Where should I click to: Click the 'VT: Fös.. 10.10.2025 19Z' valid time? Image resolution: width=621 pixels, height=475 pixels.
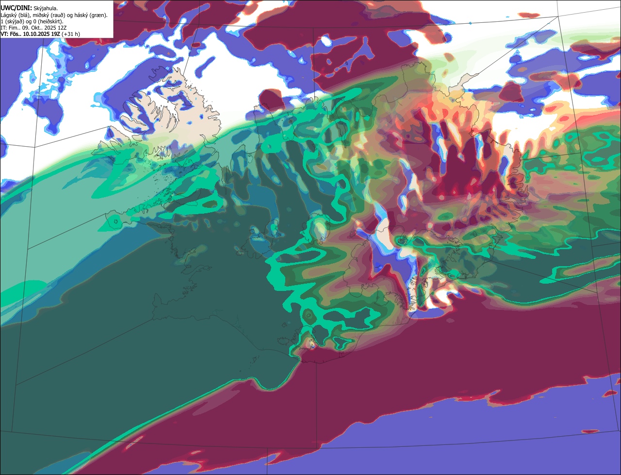pyautogui.click(x=31, y=34)
